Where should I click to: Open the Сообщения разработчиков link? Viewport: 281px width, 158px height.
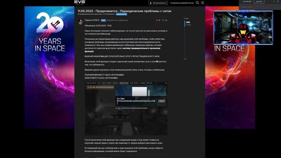182,3
